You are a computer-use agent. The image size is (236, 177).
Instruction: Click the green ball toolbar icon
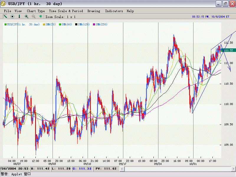click(x=41, y=17)
